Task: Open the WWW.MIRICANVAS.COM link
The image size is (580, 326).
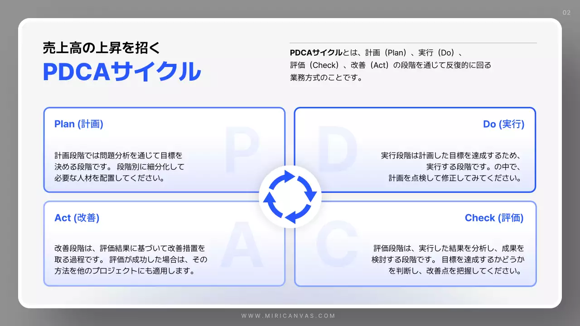Action: (x=290, y=316)
